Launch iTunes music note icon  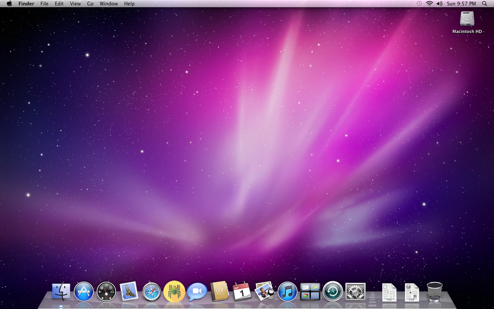tap(287, 292)
